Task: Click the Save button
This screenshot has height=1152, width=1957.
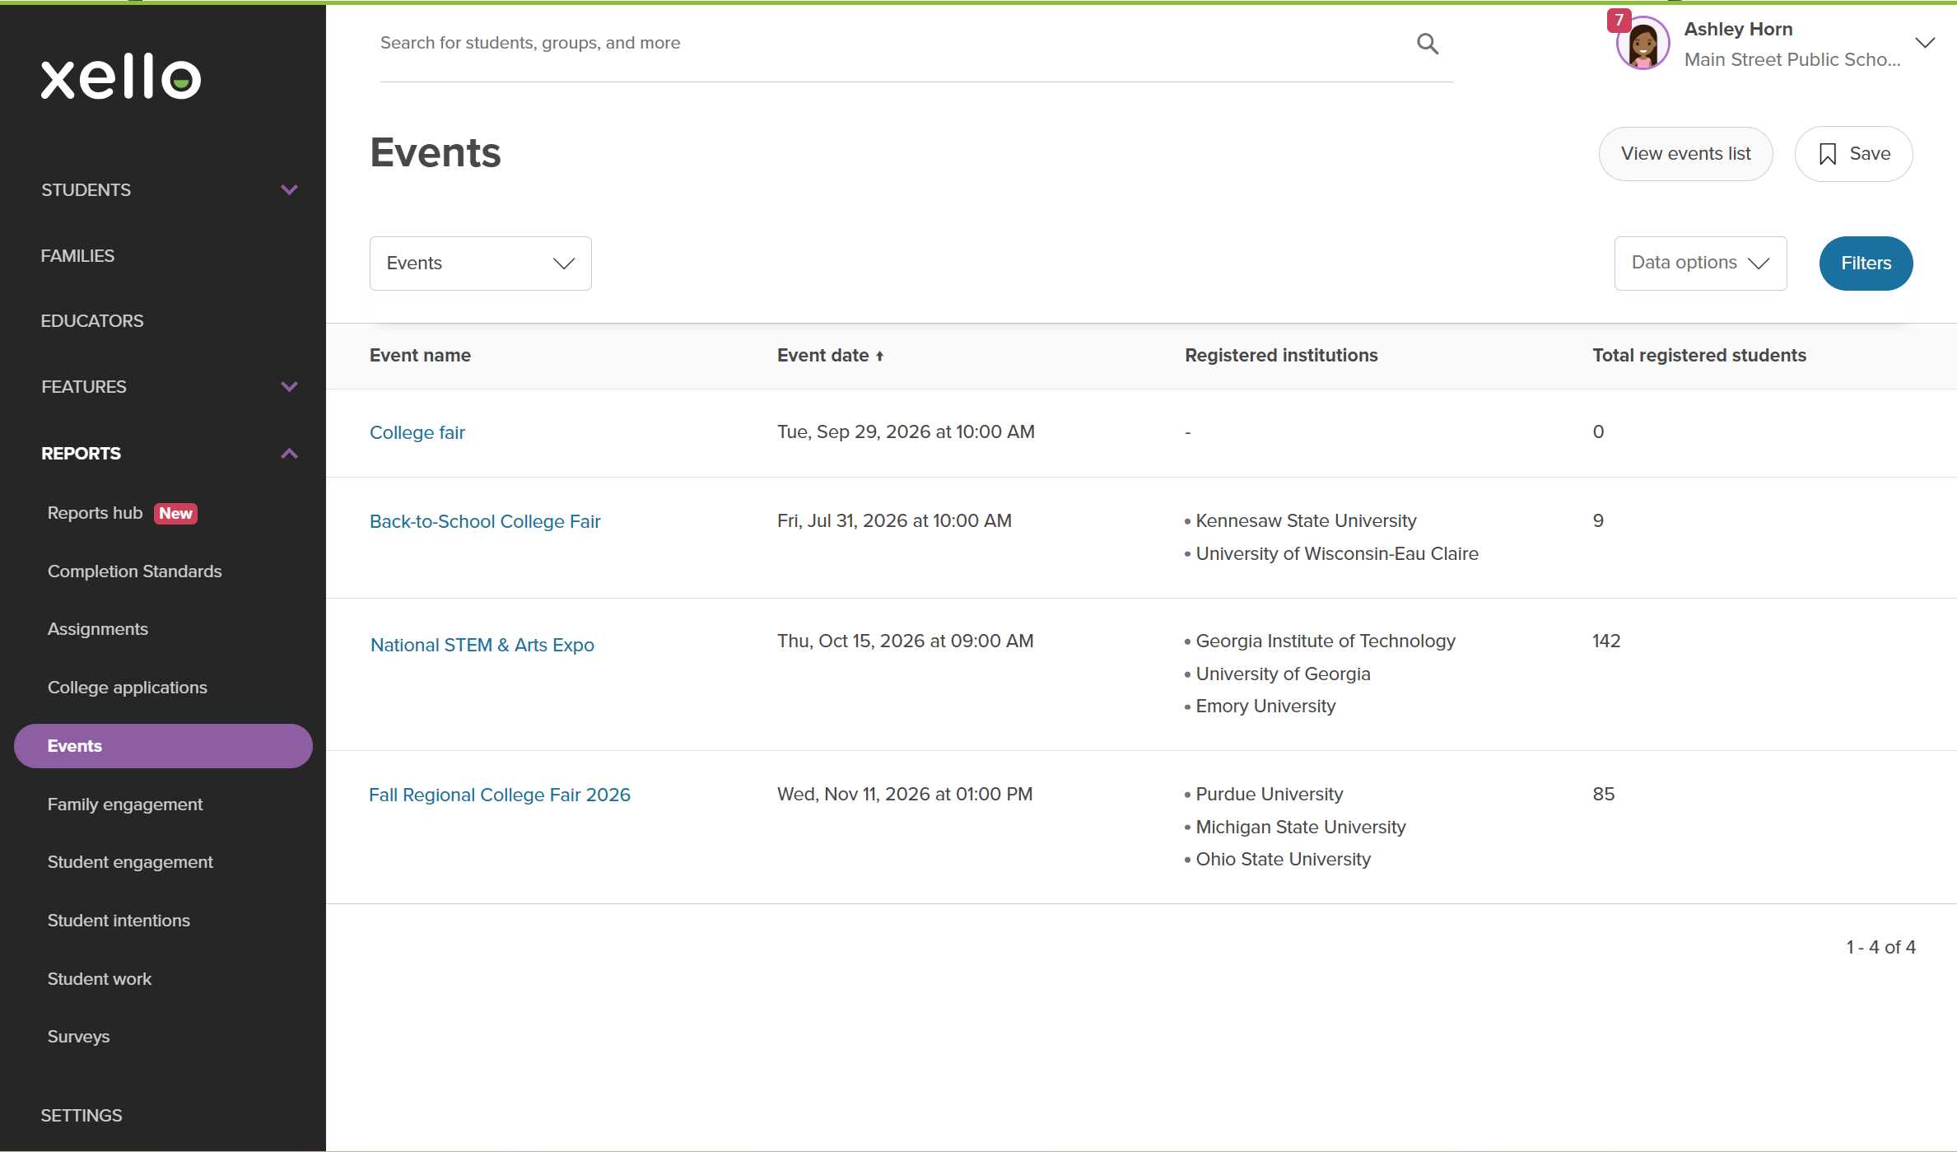Action: [1853, 154]
